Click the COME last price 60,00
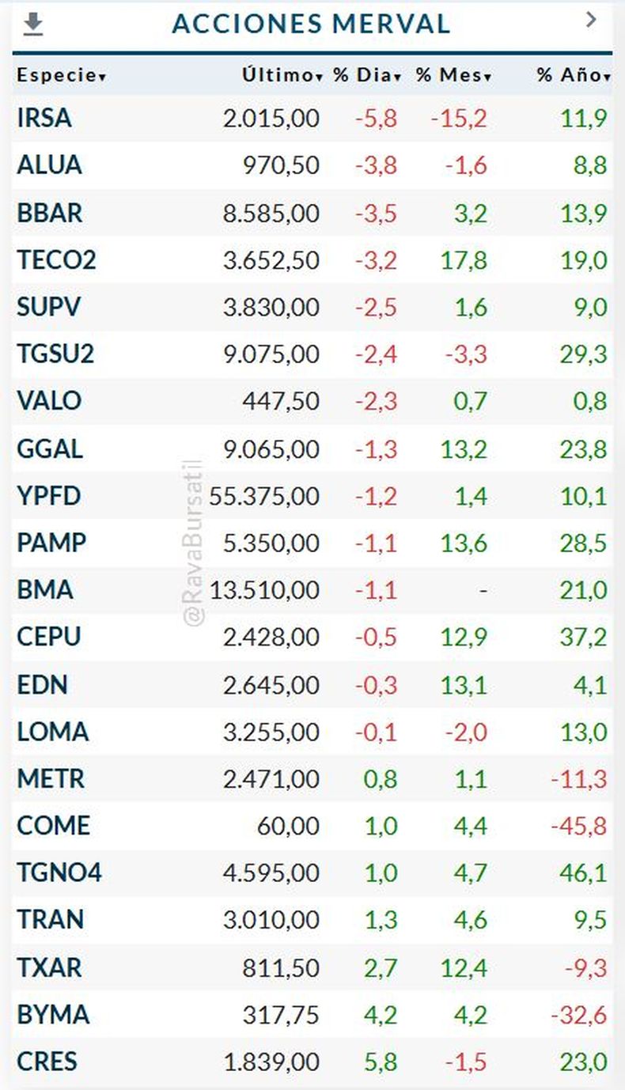This screenshot has height=1090, width=625. (288, 826)
